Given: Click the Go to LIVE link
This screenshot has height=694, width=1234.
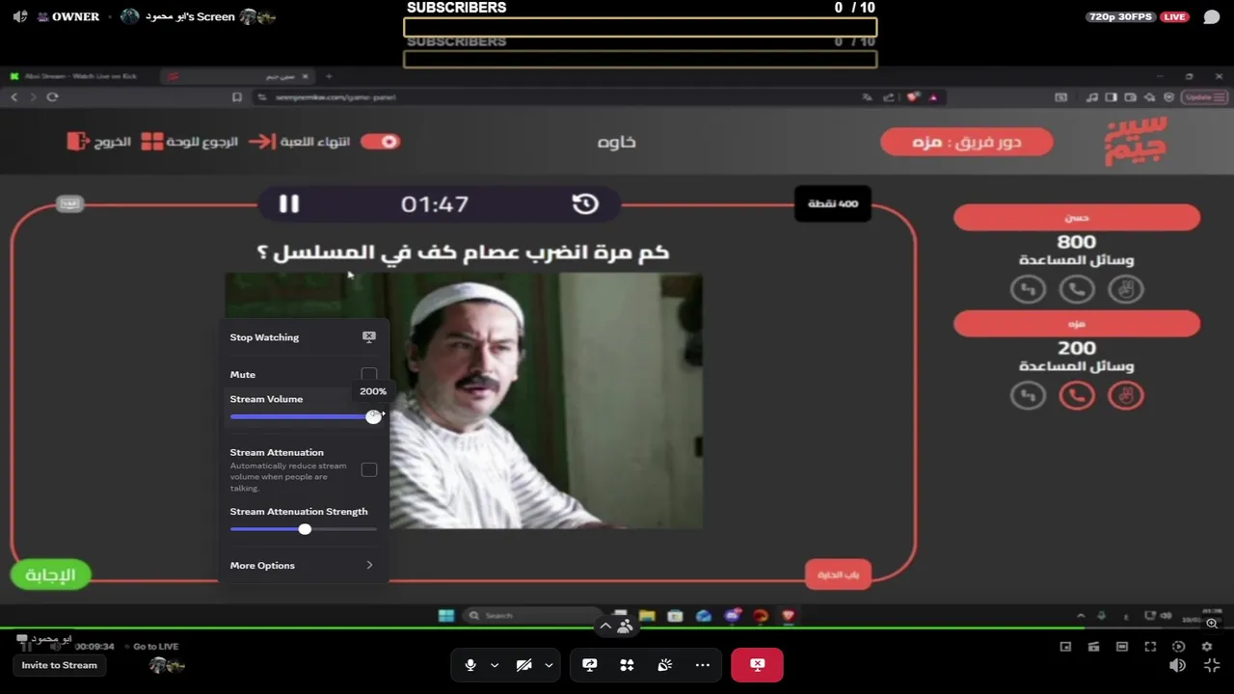Looking at the screenshot, I should (155, 647).
